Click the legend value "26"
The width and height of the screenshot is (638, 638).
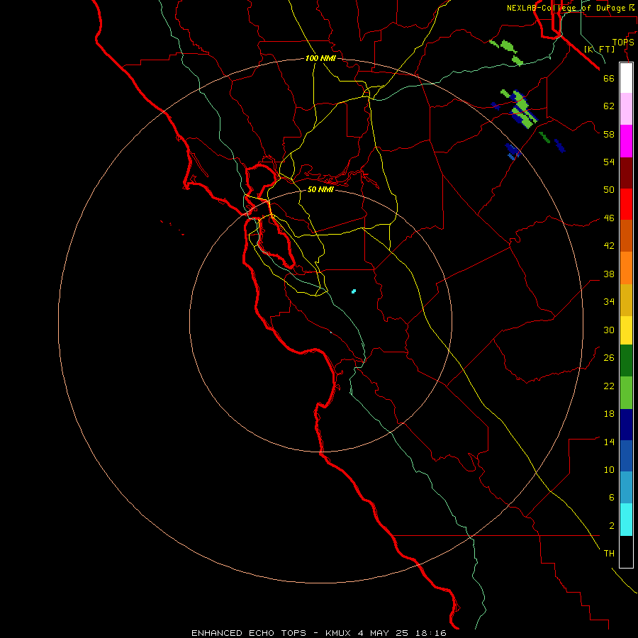(609, 358)
